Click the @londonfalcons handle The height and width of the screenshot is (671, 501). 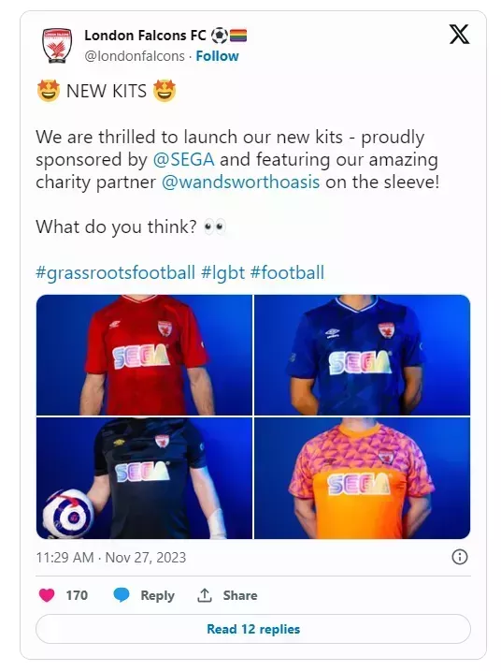point(135,56)
